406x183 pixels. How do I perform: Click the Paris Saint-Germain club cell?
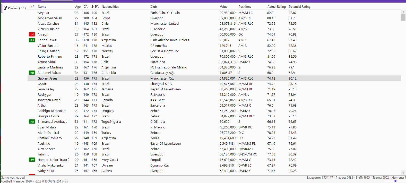click(165, 13)
